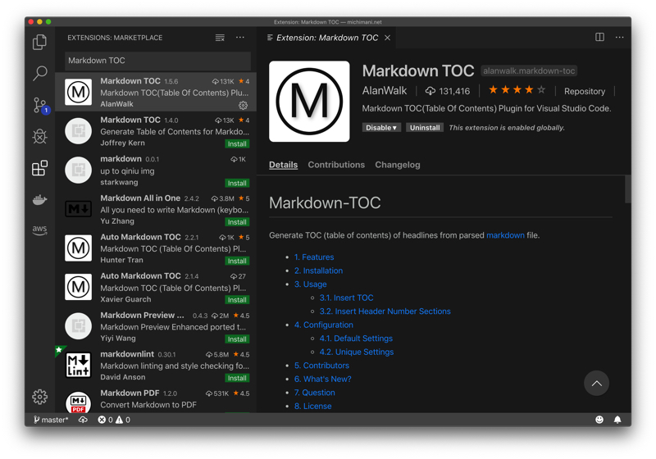
Task: Click Markdown TOC 1.5.6 manage gear icon
Action: (243, 105)
